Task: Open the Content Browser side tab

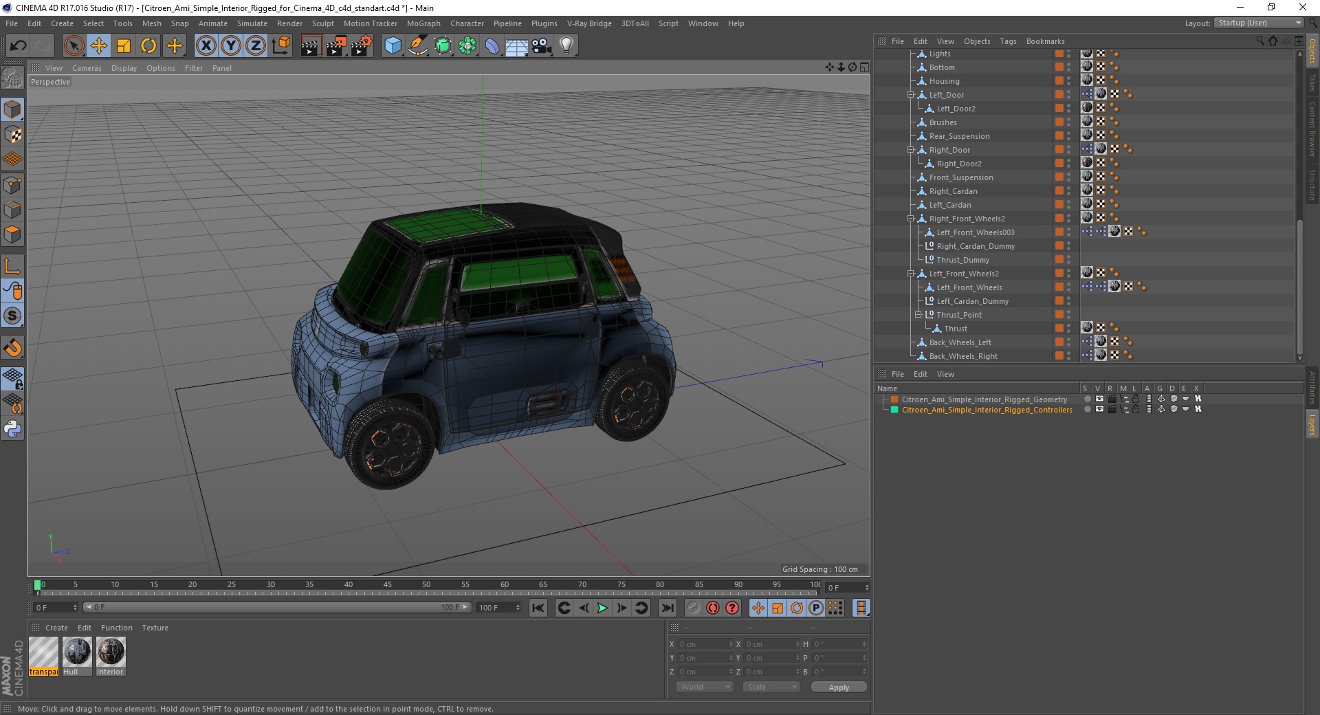Action: (1312, 129)
